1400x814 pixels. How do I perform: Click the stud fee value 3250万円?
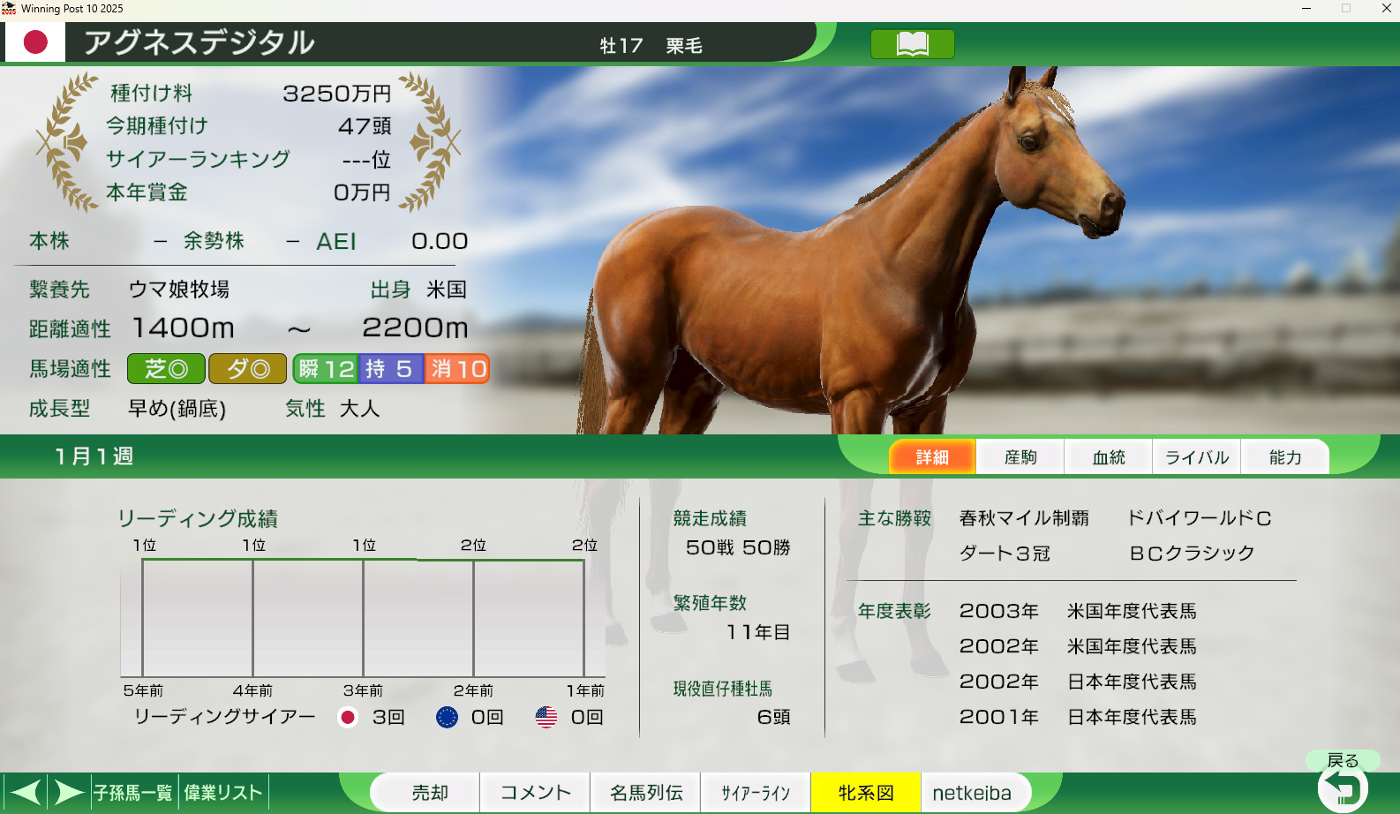pyautogui.click(x=336, y=94)
